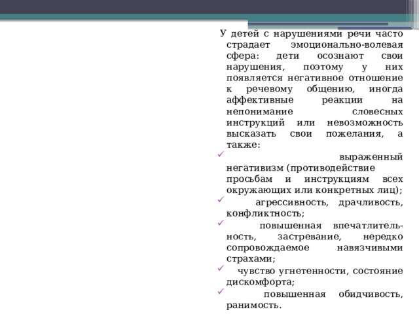Click the line "сопровождаемое навязчивыми"

(x=314, y=248)
